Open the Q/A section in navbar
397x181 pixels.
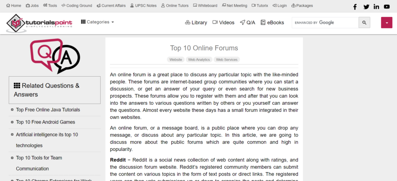click(x=247, y=22)
